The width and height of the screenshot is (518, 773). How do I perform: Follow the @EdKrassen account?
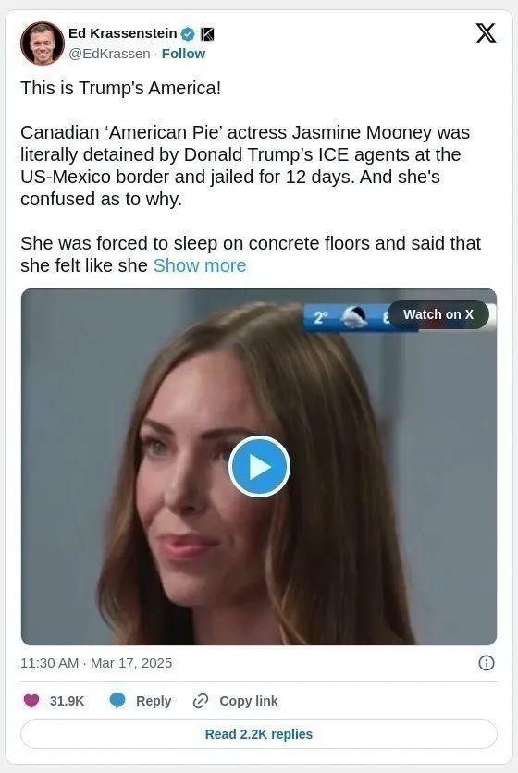(x=183, y=54)
